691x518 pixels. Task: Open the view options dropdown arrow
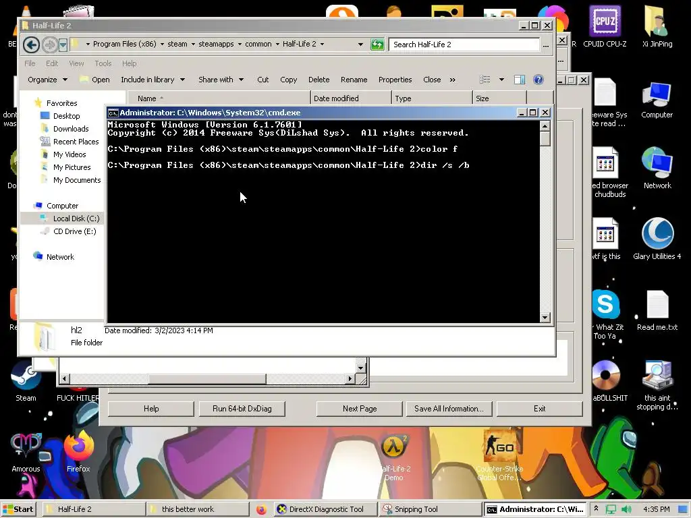pyautogui.click(x=501, y=80)
